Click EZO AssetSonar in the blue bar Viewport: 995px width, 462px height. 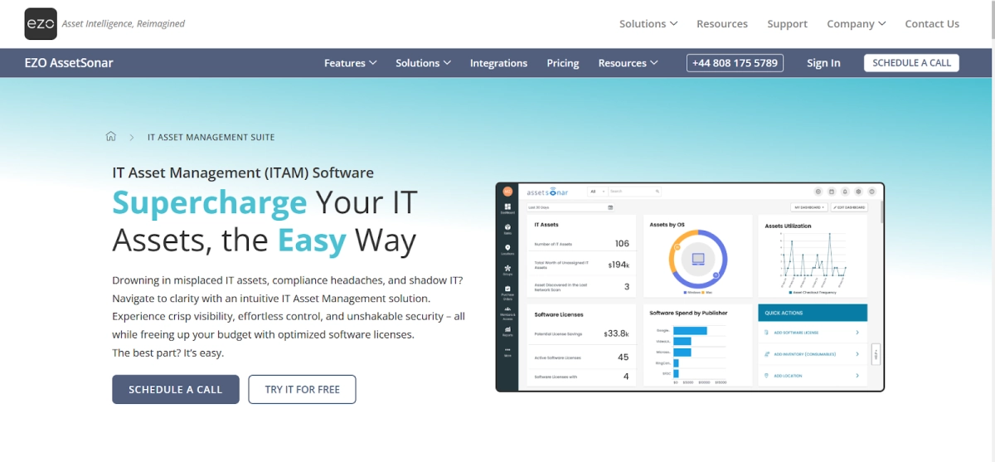69,63
